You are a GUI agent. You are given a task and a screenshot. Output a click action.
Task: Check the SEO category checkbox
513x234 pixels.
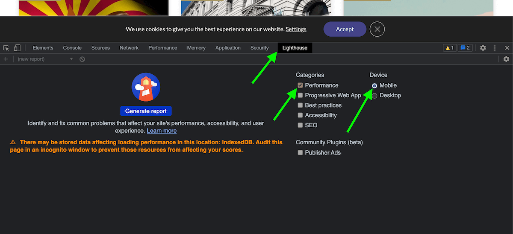(x=300, y=125)
